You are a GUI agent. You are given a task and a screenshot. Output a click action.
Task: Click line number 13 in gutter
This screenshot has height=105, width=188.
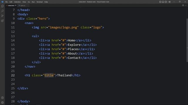[x=13, y=36]
